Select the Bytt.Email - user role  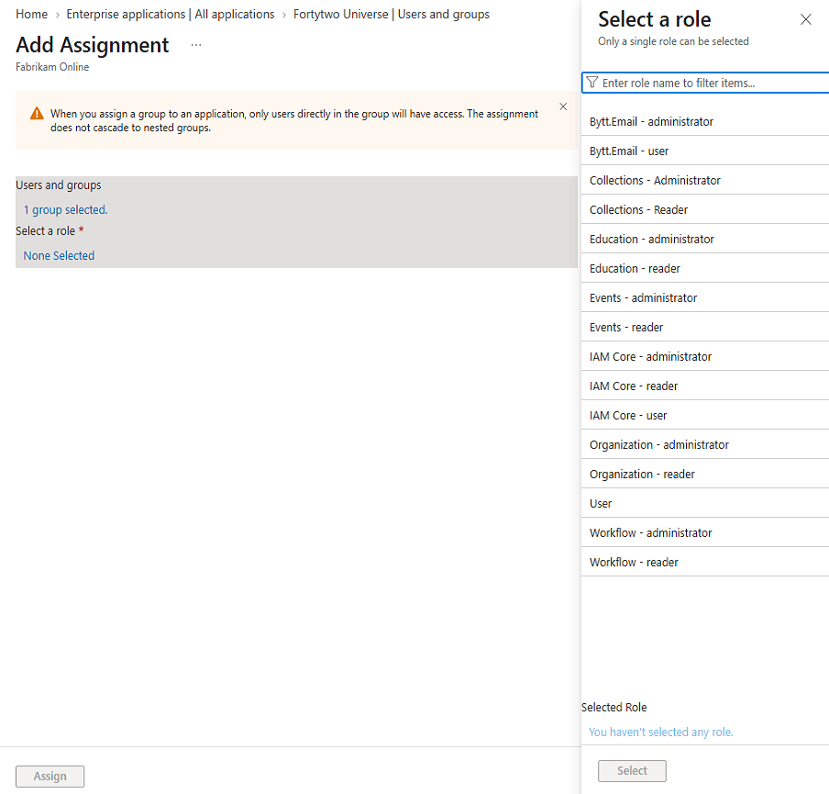pos(705,151)
